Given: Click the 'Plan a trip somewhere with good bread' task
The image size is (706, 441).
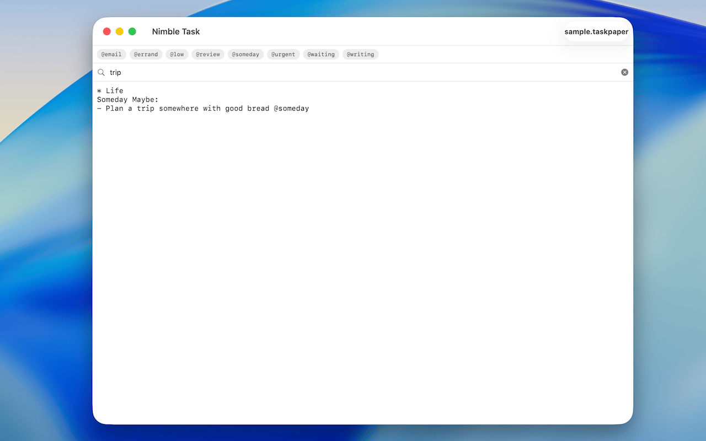Looking at the screenshot, I should [203, 109].
